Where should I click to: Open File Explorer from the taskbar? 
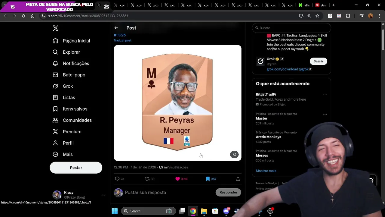click(204, 211)
